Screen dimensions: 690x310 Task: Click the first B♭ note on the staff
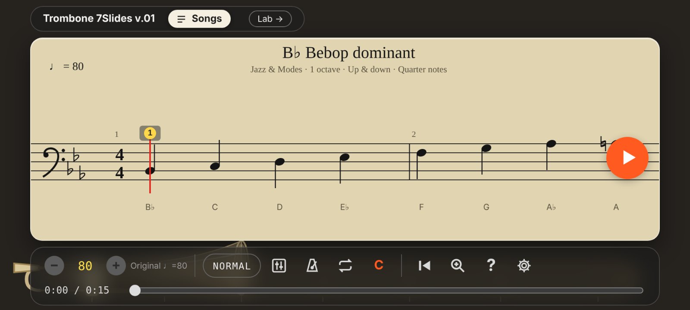click(150, 170)
